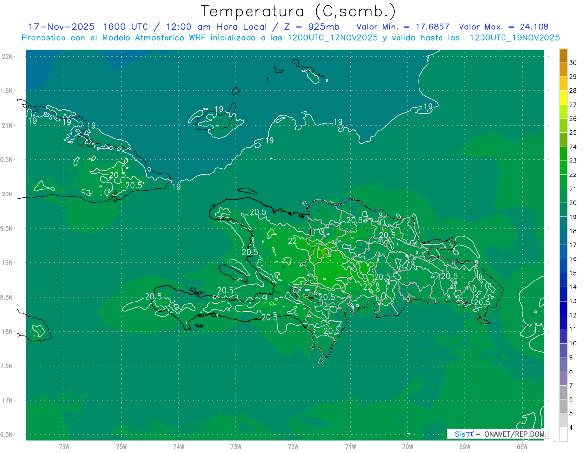Click the WRF model initialization subtitle line
This screenshot has width=586, height=453.
pyautogui.click(x=291, y=38)
